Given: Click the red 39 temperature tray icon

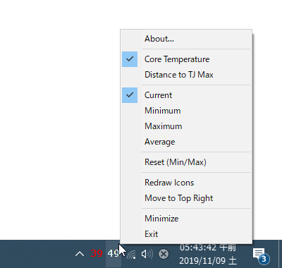Looking at the screenshot, I should click(x=97, y=253).
